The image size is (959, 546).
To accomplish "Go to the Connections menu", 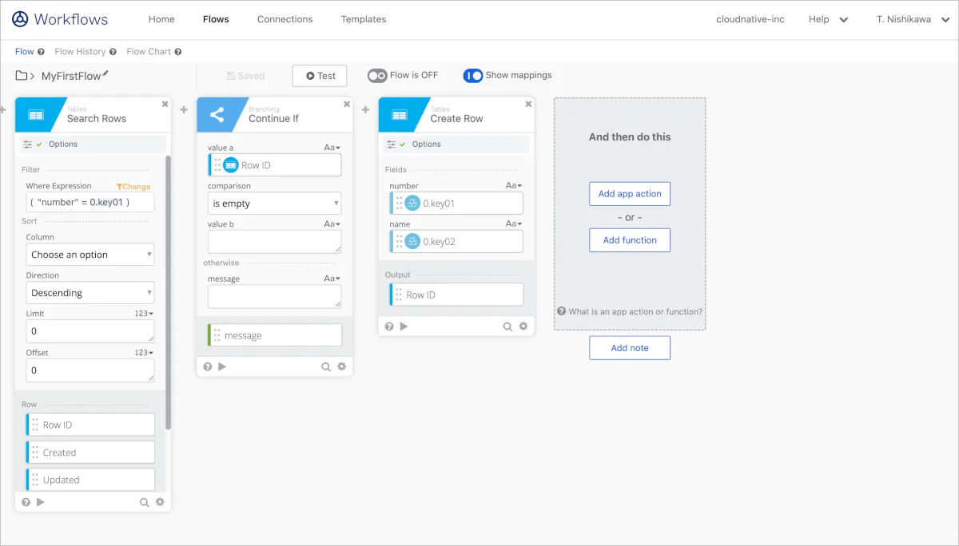I will [285, 19].
